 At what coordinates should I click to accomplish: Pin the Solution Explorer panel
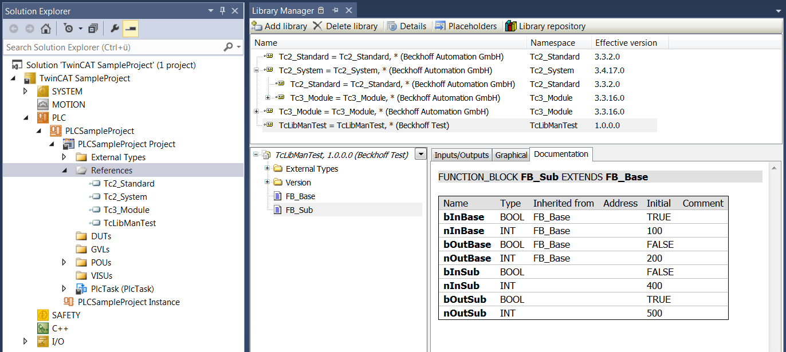222,11
